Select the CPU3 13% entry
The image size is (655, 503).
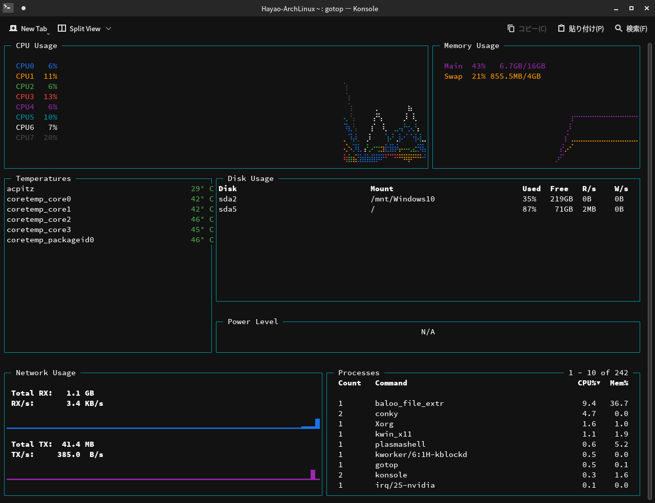(36, 97)
